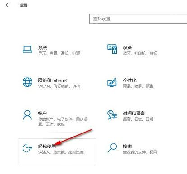Open the 轻松使用 dashed clock icon

click(x=27, y=148)
